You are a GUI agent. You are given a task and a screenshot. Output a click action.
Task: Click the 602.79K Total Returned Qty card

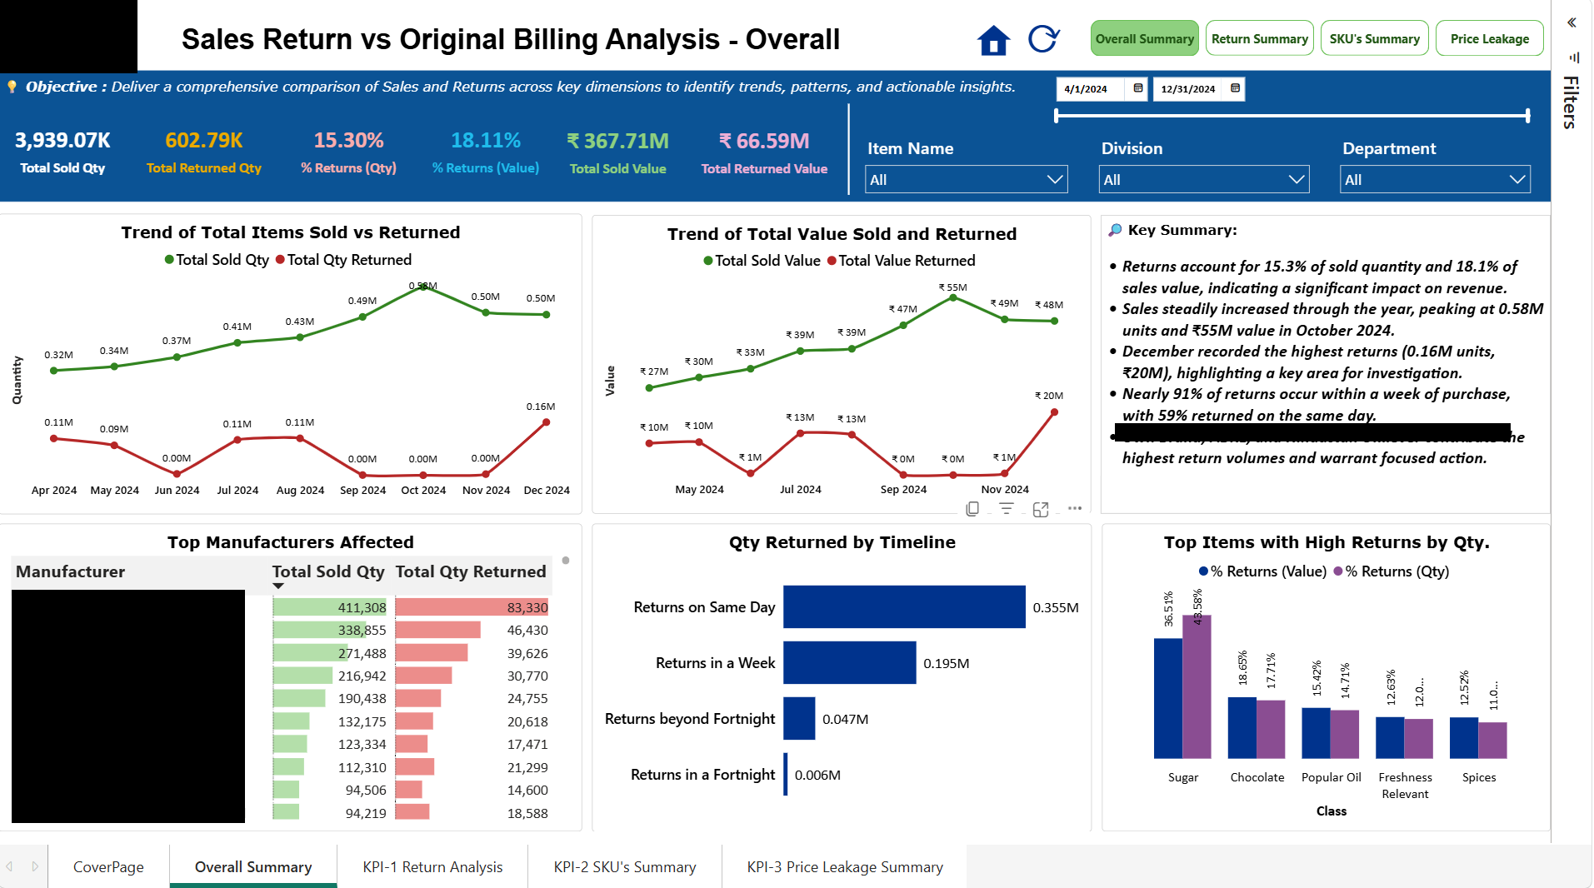(x=204, y=152)
